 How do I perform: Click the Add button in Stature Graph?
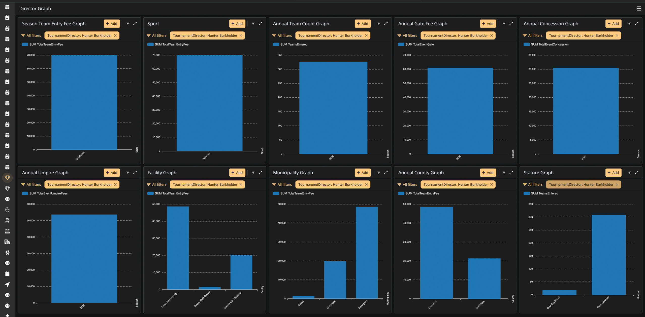[613, 173]
